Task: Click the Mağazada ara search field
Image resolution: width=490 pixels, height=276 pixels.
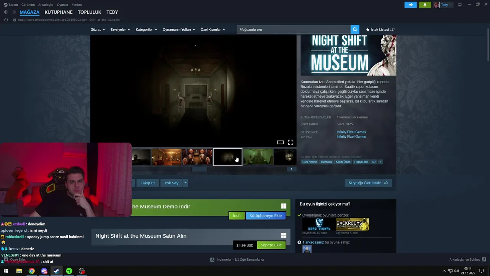Action: coord(294,30)
